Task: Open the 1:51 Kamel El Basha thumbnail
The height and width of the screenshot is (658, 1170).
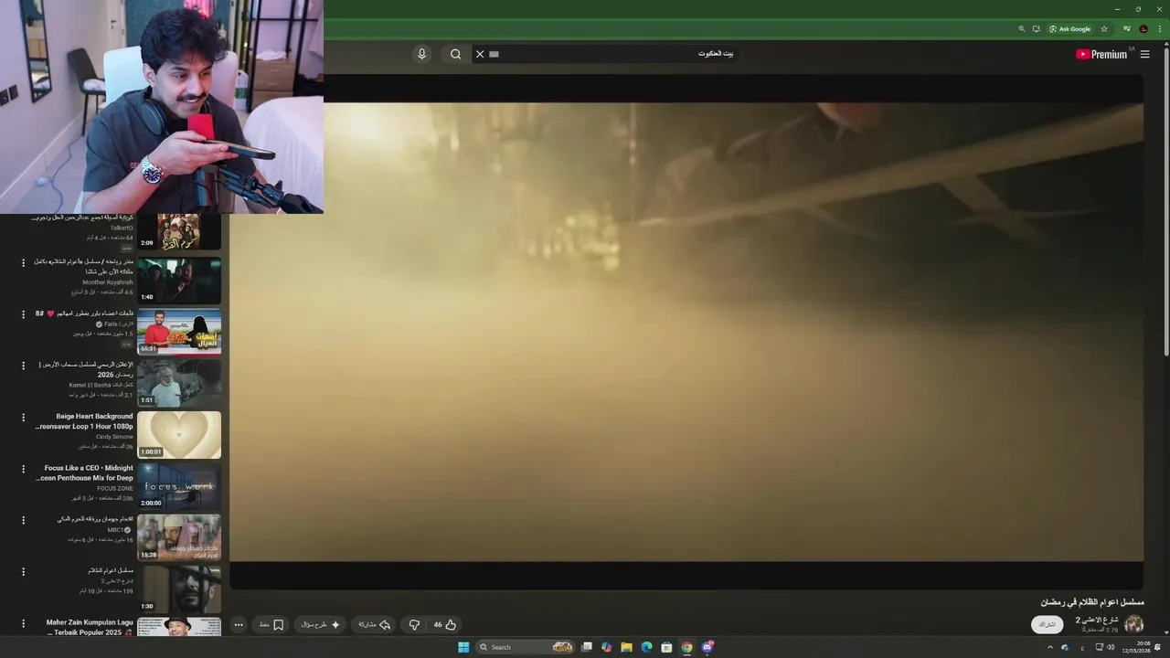Action: [179, 383]
